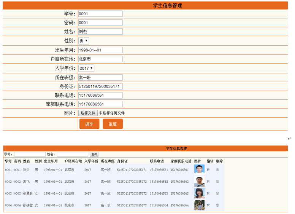Viewport: 295px width, 214px height.
Task: Click the 重填 reset button
Action: click(113, 124)
